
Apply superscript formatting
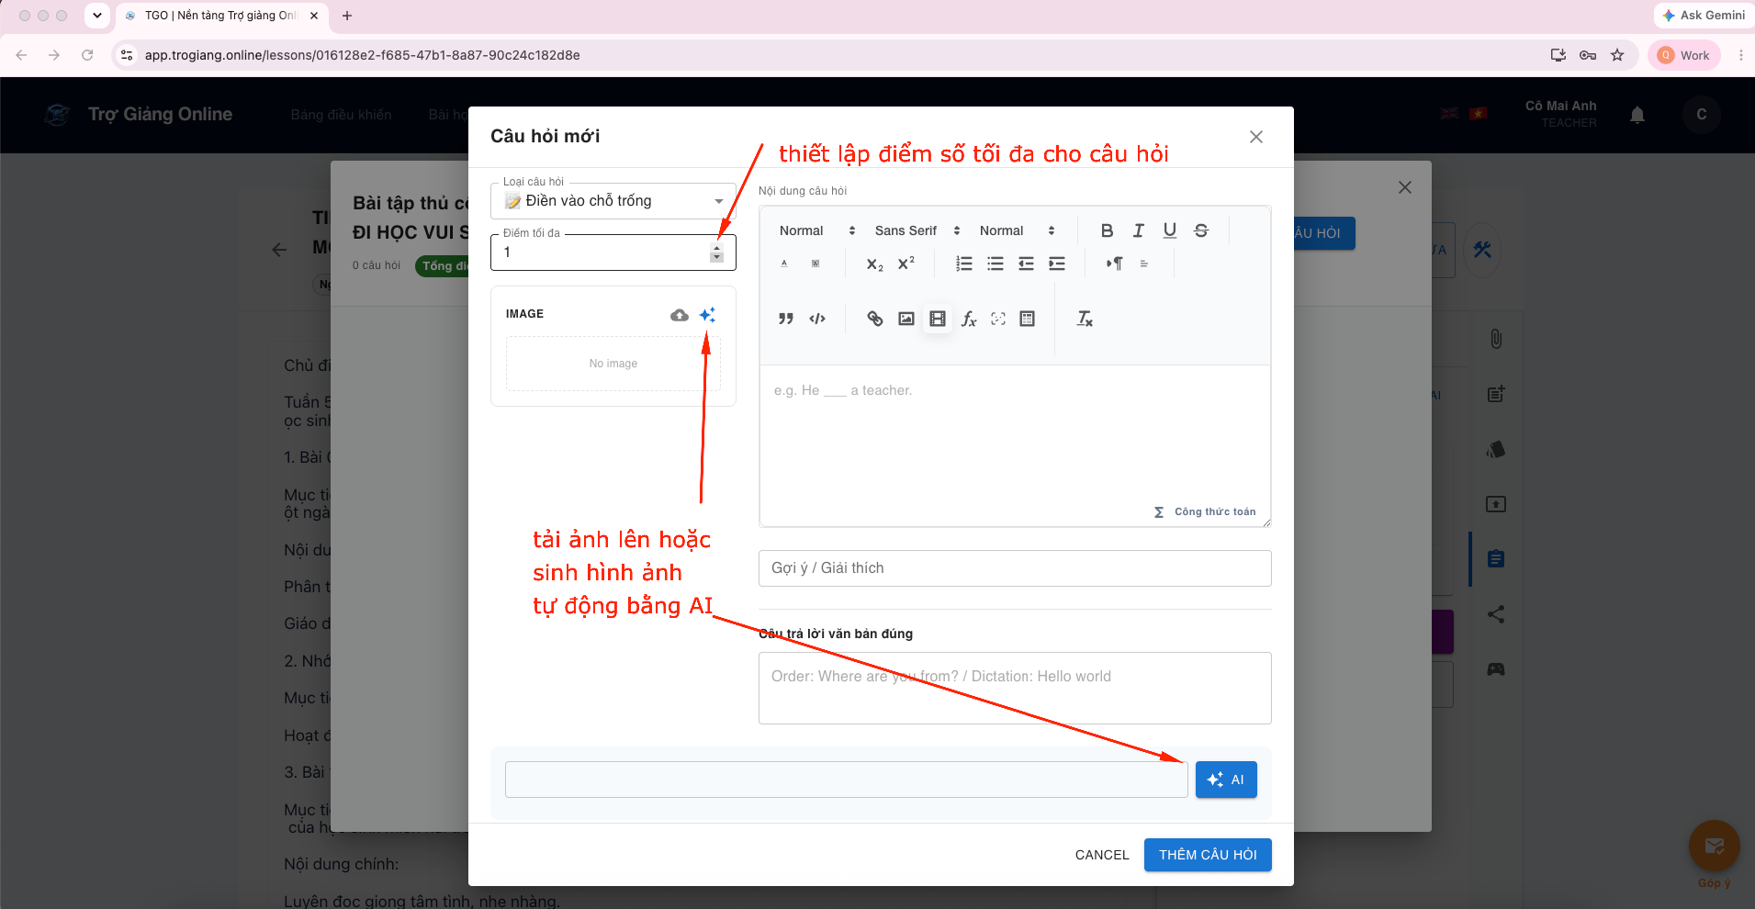906,264
